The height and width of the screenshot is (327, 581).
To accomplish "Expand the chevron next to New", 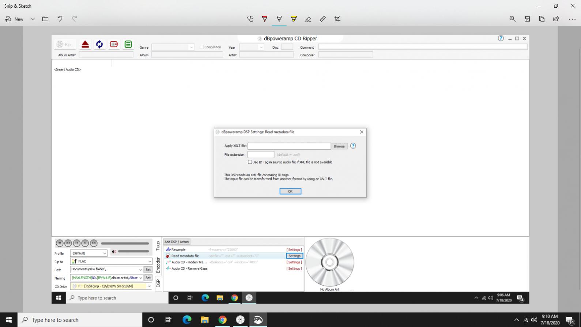I will [x=33, y=19].
